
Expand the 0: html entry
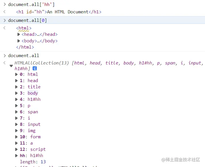coord(16,74)
